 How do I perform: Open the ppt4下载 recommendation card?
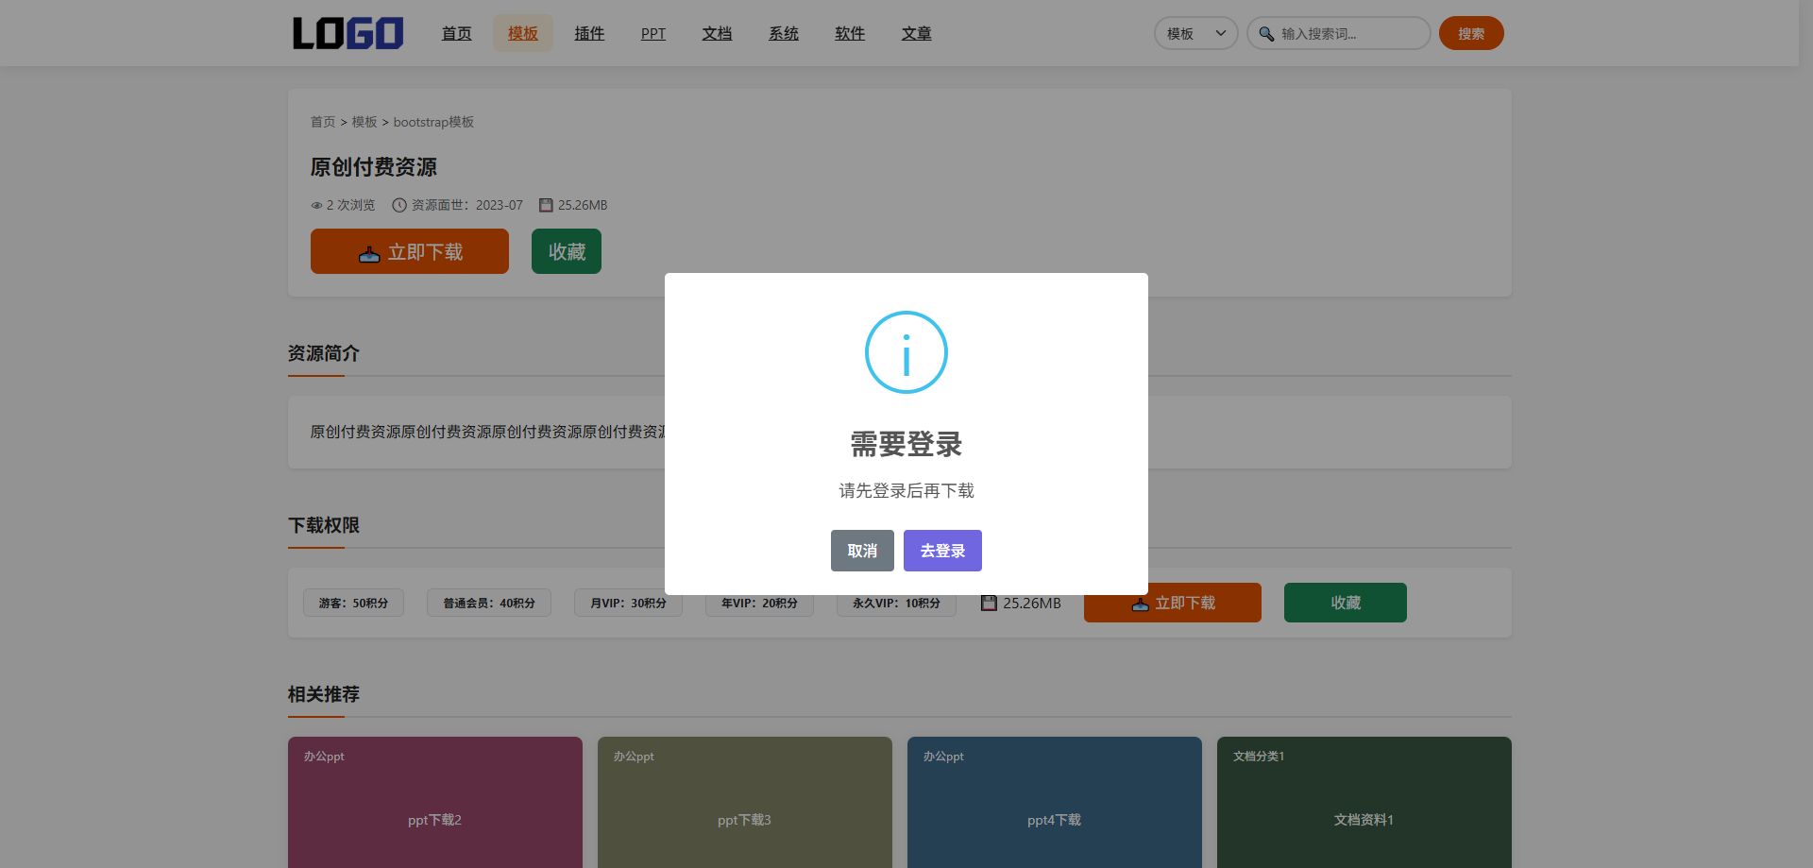[x=1055, y=803]
